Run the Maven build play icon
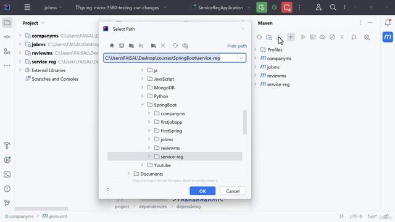 (303, 37)
